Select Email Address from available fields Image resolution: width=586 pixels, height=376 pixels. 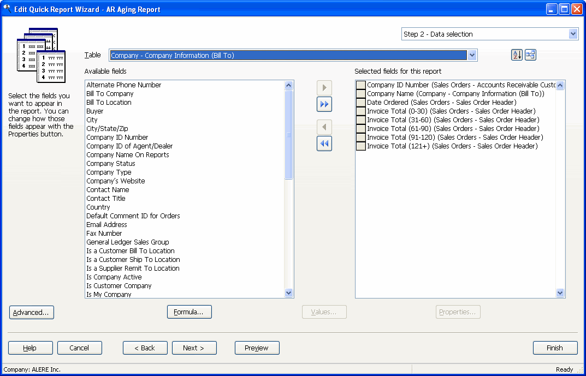click(106, 225)
